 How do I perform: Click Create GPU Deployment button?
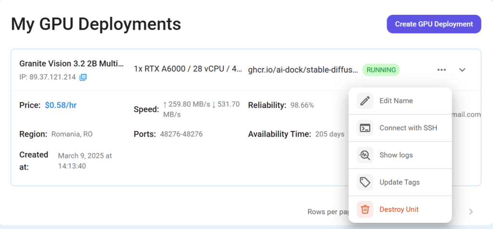[x=434, y=24]
